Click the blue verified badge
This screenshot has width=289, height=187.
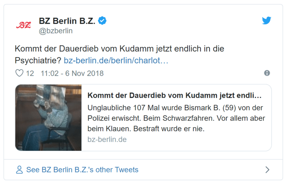pos(102,21)
